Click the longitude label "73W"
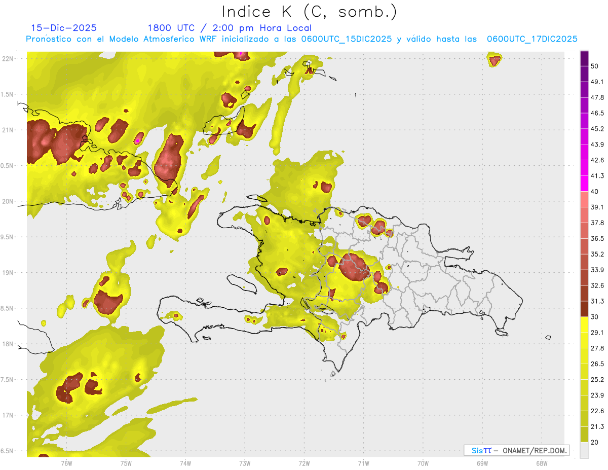This screenshot has width=608, height=470. click(245, 463)
